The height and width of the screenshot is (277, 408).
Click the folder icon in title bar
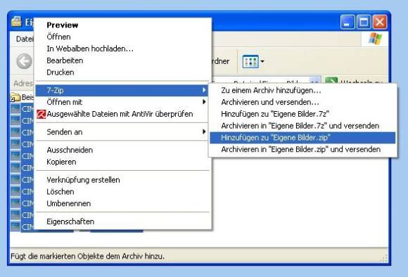click(x=16, y=22)
